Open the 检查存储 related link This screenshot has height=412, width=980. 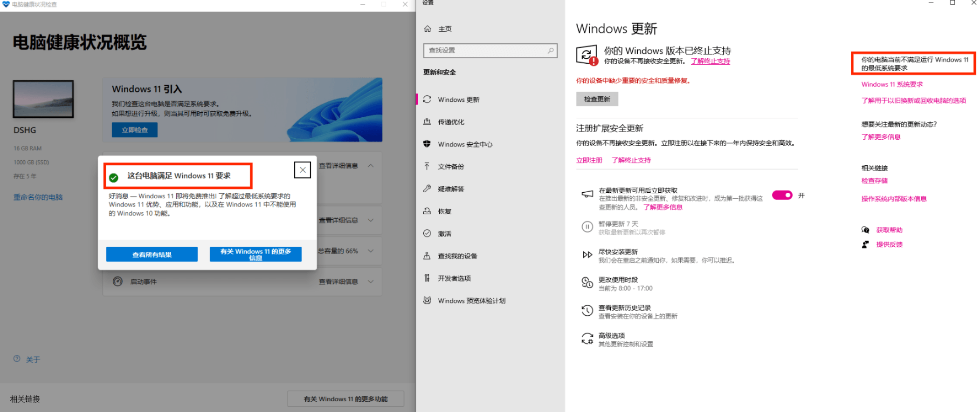[874, 181]
